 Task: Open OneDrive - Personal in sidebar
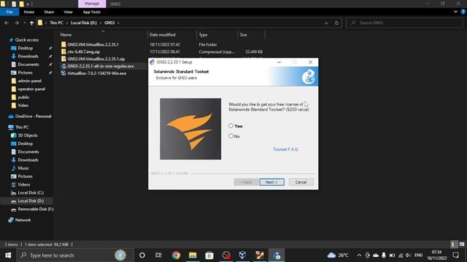point(33,116)
